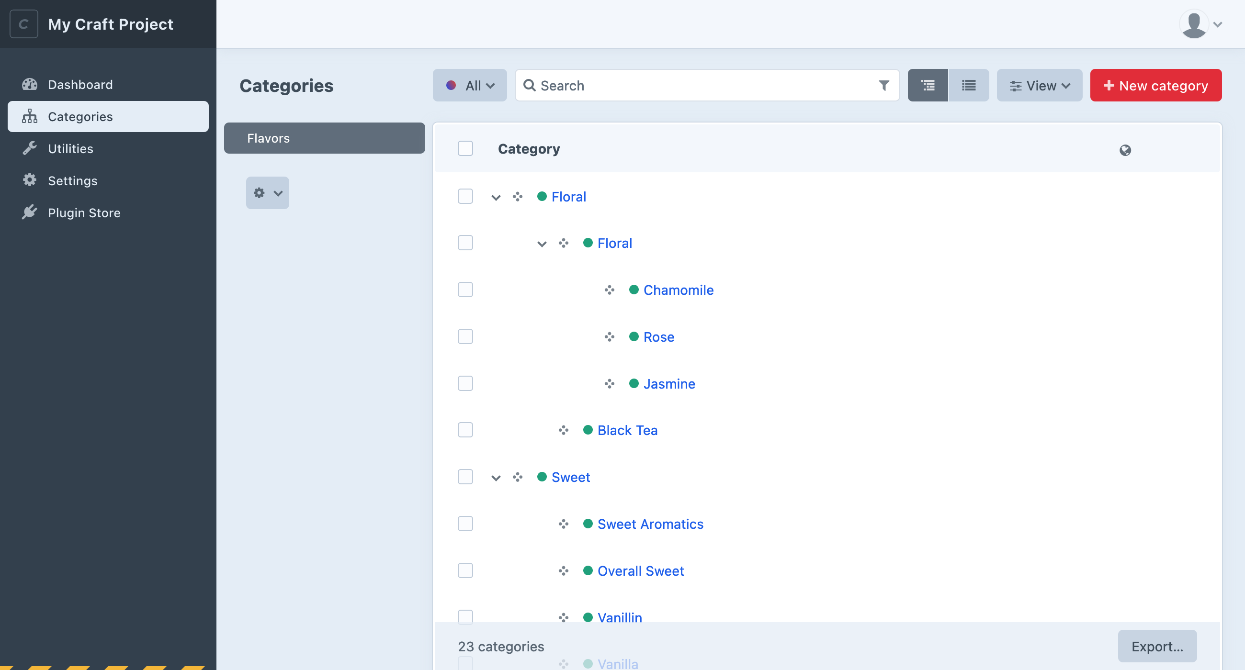Enable checkbox next to Chamomile
Image resolution: width=1245 pixels, height=670 pixels.
click(x=465, y=290)
